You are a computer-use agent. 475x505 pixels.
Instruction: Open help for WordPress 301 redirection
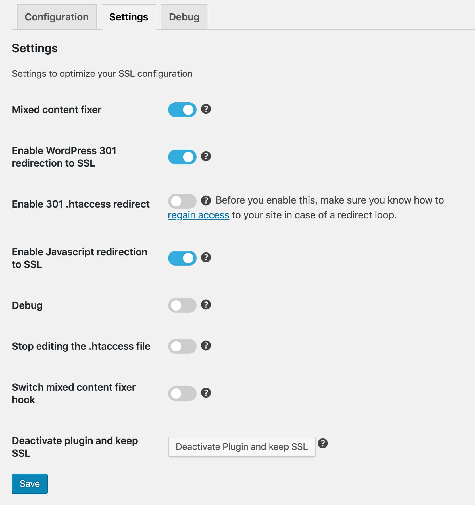[206, 156]
